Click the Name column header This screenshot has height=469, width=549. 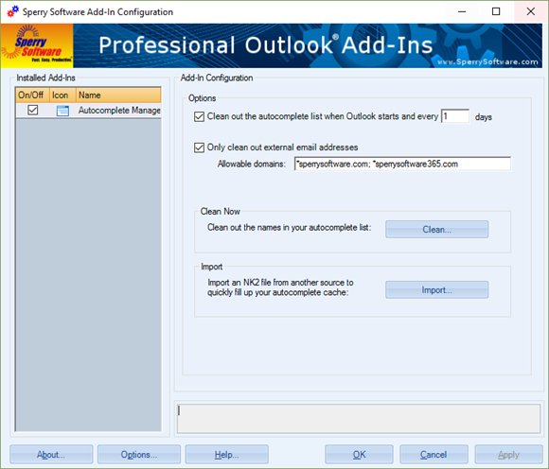118,96
